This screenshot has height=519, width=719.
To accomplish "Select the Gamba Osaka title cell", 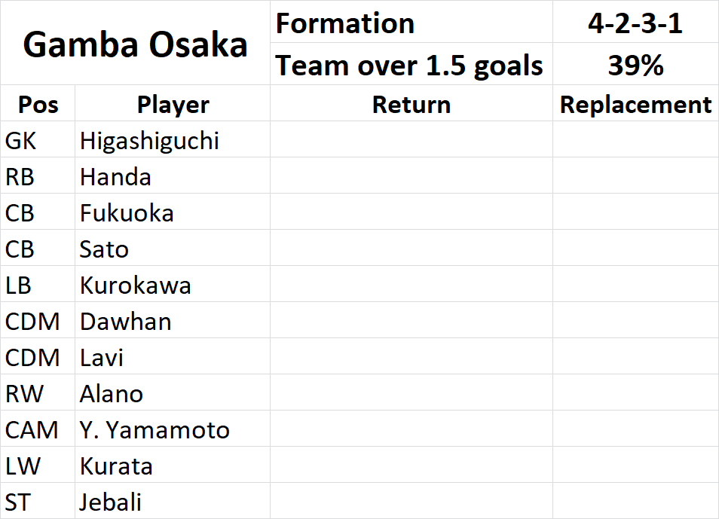I will (x=135, y=43).
